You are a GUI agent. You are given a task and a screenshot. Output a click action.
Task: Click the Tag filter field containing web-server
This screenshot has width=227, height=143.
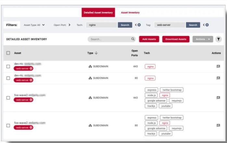click(x=170, y=25)
